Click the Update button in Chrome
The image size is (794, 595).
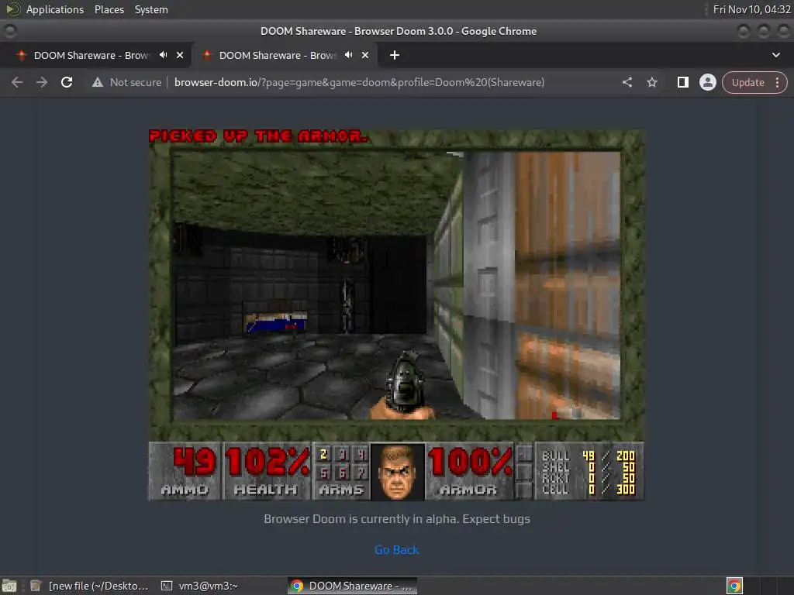pos(748,82)
